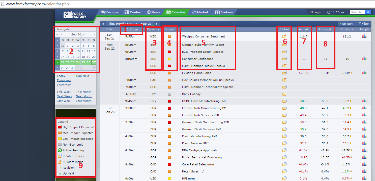Image resolution: width=375 pixels, height=181 pixels.
Task: Click 'Retail Sales m/m' event name
Action: click(x=194, y=171)
